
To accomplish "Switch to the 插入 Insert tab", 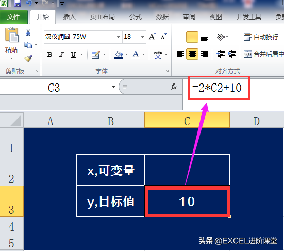I will coord(70,17).
